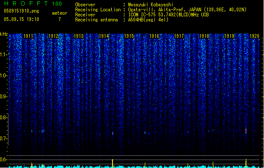Screen dimensions: 264x168
Task: Click the meteor echo after the 1914 marker
Action: click(x=112, y=134)
